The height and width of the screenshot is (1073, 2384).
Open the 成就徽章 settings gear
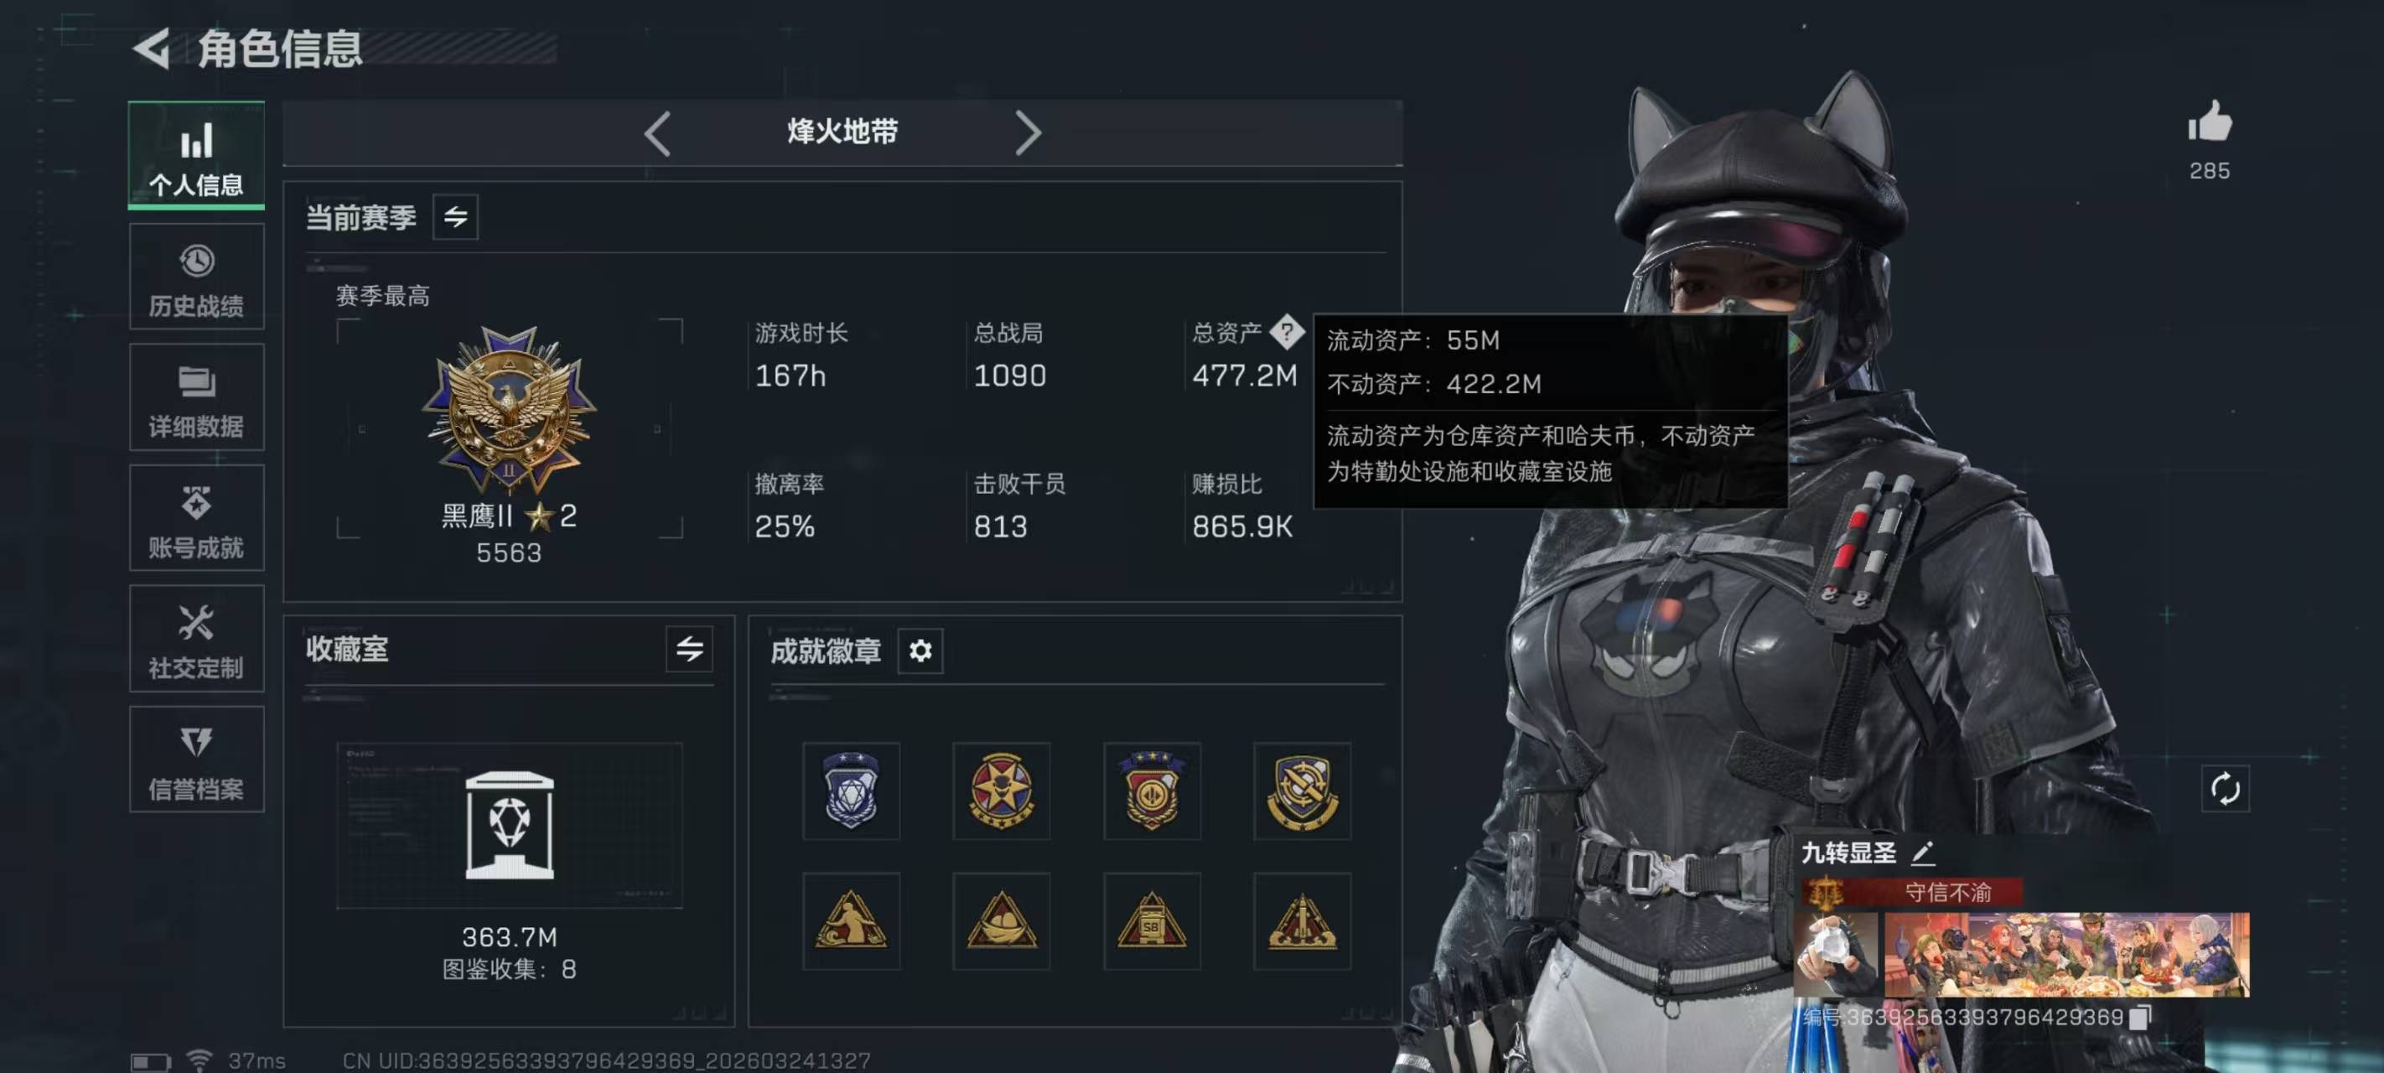point(920,651)
